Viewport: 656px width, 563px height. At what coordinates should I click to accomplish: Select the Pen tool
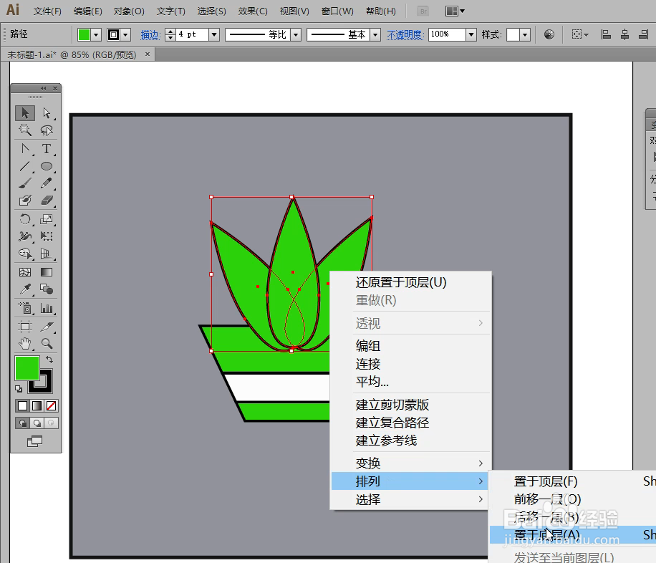click(25, 149)
